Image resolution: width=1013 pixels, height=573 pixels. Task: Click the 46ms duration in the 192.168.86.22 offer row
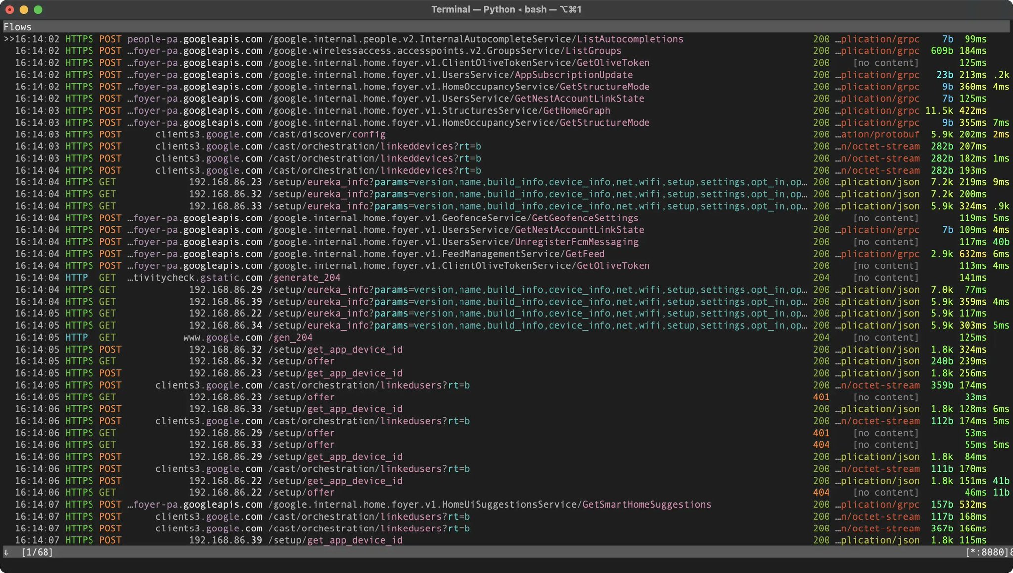(x=975, y=492)
